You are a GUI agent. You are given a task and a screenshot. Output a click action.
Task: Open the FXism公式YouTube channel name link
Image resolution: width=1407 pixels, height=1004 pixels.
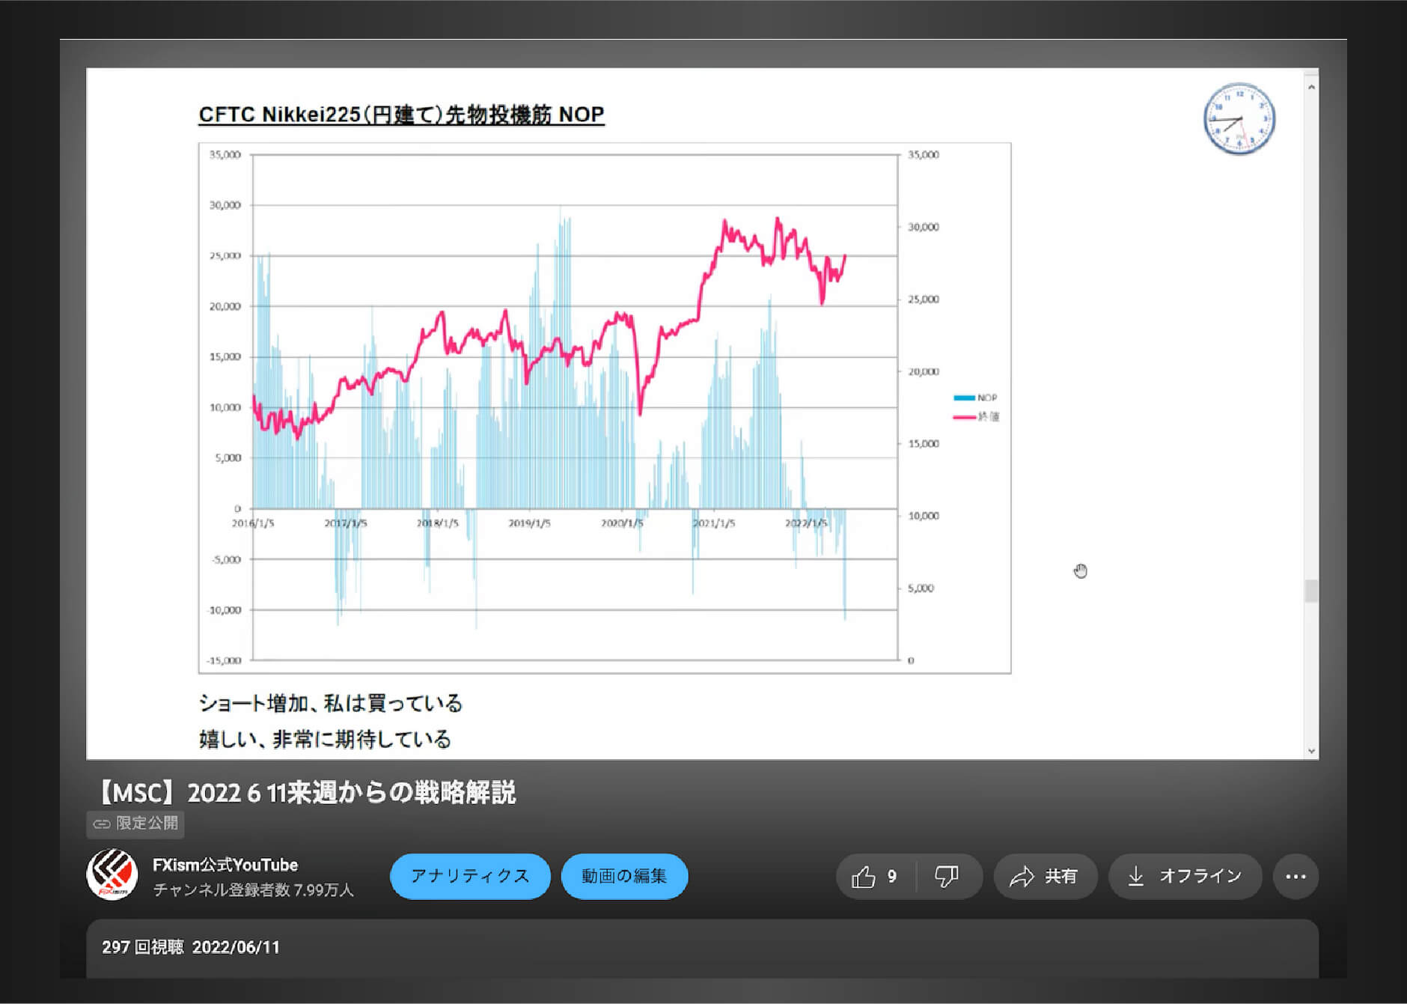(225, 865)
